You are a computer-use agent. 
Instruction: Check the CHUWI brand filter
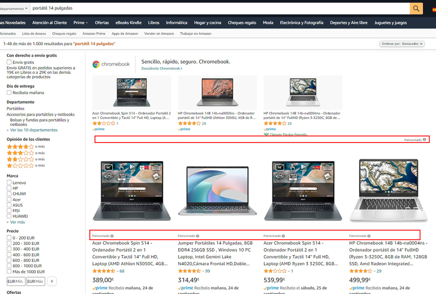click(x=9, y=194)
